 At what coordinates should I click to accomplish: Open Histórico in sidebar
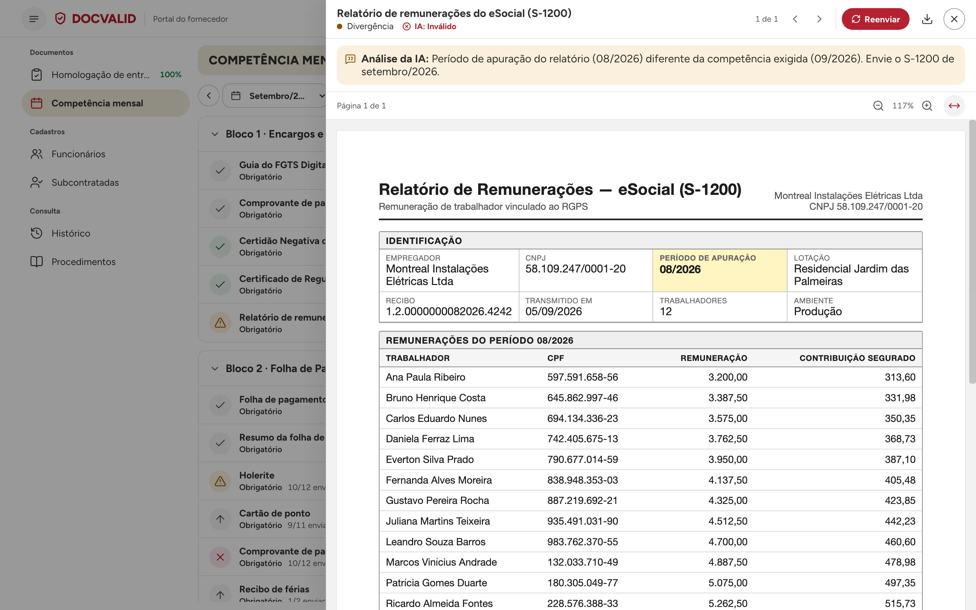pos(106,233)
